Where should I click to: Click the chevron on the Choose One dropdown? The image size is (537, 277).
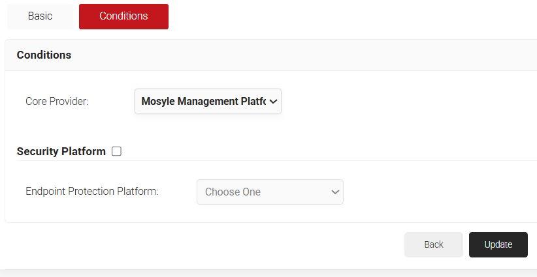tap(335, 192)
